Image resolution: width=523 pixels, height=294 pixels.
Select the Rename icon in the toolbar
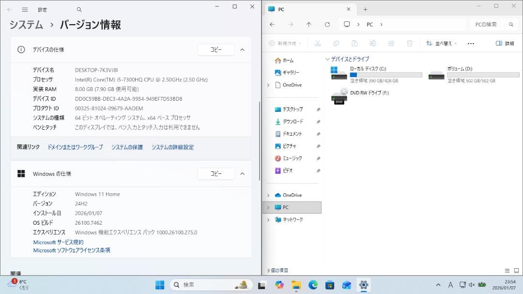pyautogui.click(x=373, y=44)
